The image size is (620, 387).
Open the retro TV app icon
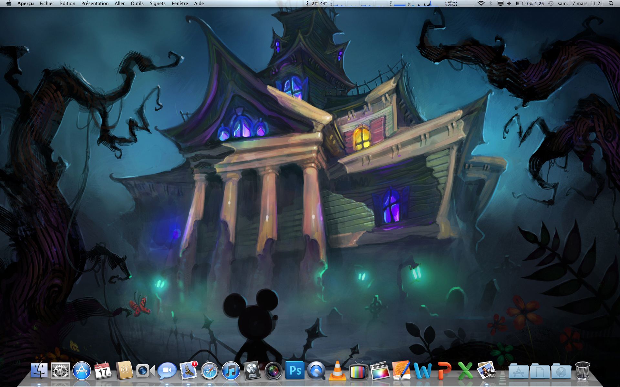click(359, 371)
